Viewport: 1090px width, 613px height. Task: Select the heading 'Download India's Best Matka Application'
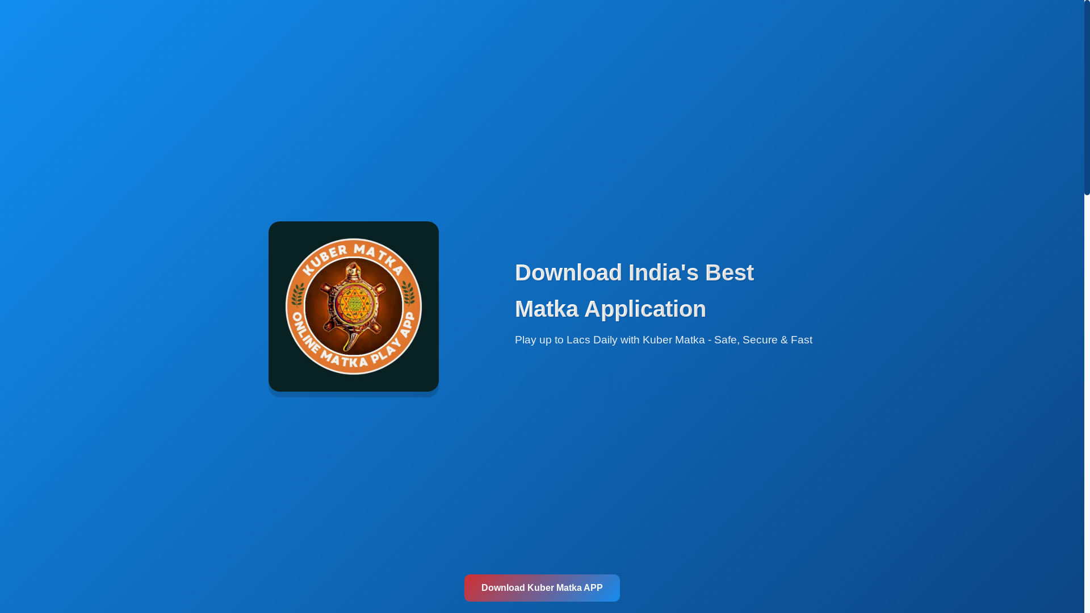pyautogui.click(x=634, y=291)
